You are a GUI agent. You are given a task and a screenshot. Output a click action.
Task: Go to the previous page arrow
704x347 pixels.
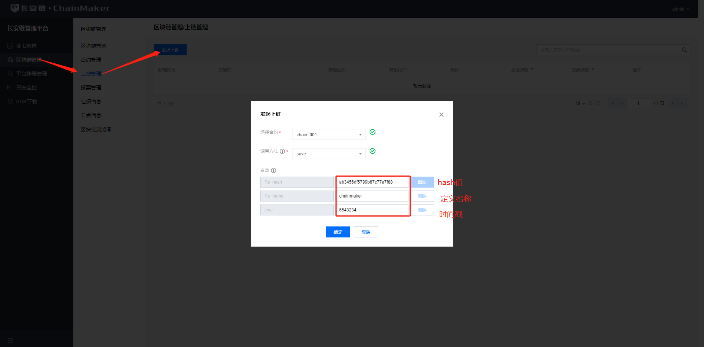622,103
